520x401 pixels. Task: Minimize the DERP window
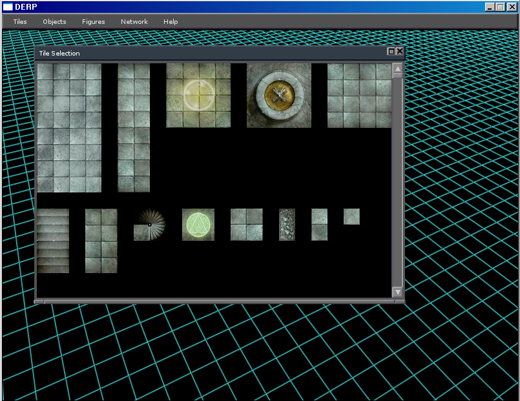tap(490, 7)
